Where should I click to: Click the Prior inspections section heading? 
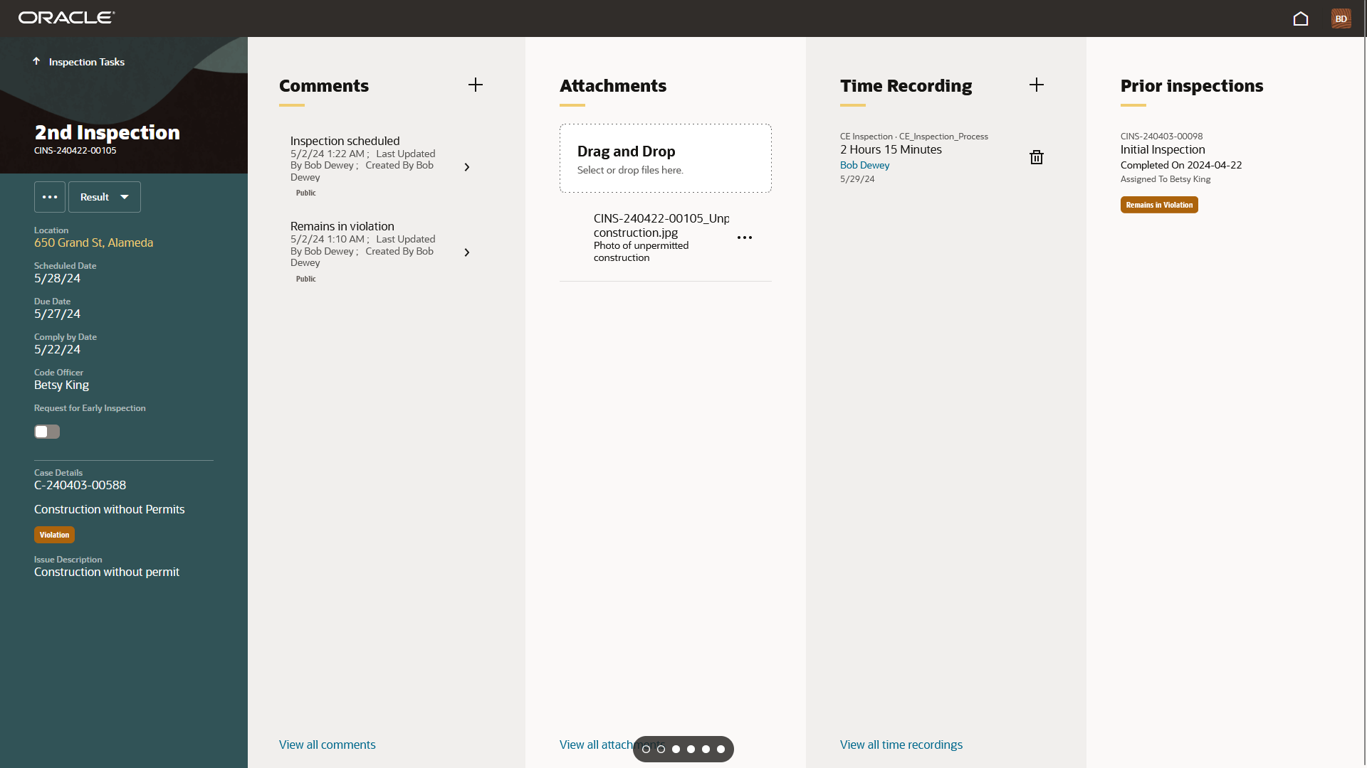point(1192,86)
